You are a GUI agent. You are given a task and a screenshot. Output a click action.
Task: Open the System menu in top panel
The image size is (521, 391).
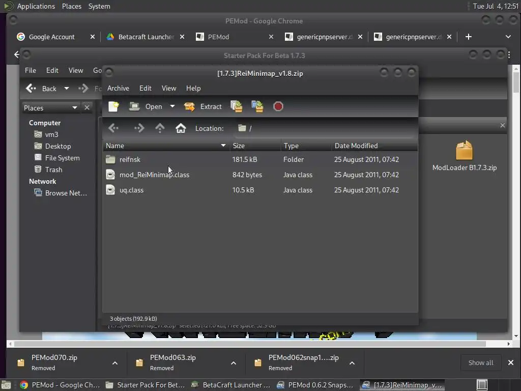[99, 6]
